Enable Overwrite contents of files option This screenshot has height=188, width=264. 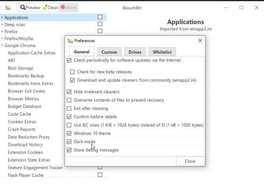(70, 100)
